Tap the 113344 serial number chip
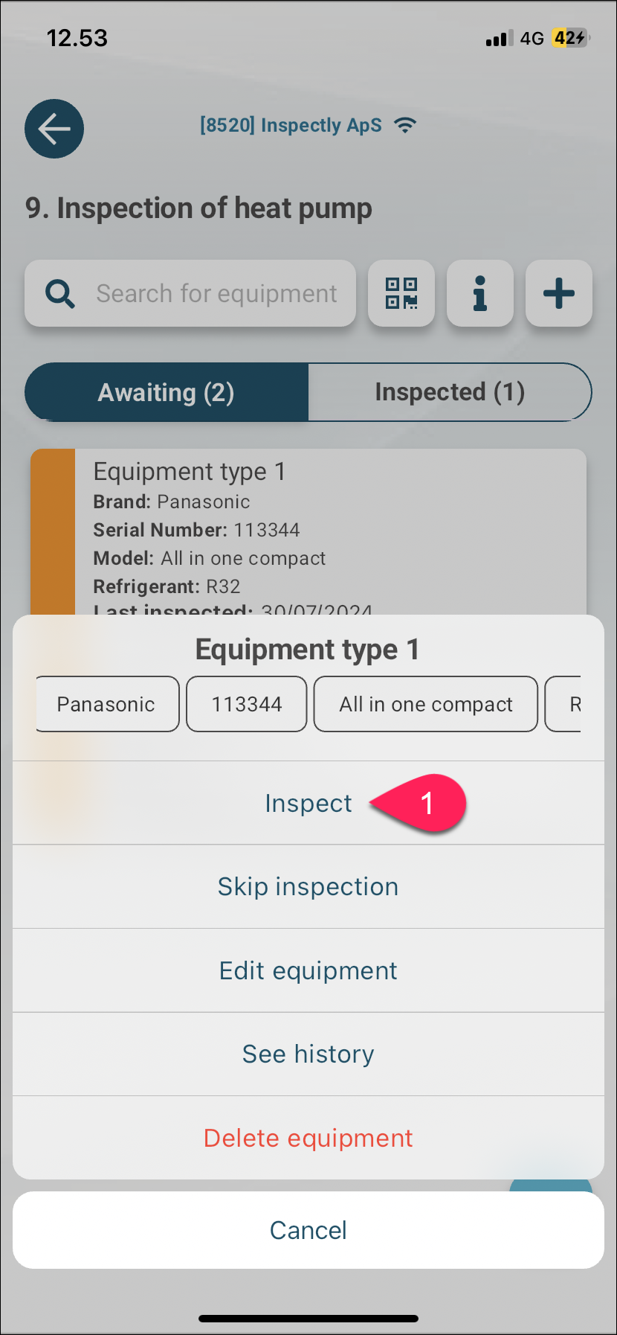Viewport: 617px width, 1335px height. 247,704
